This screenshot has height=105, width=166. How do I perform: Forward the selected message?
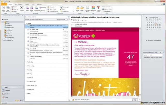[x=36, y=9]
